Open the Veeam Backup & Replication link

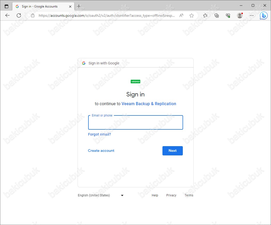[x=149, y=104]
